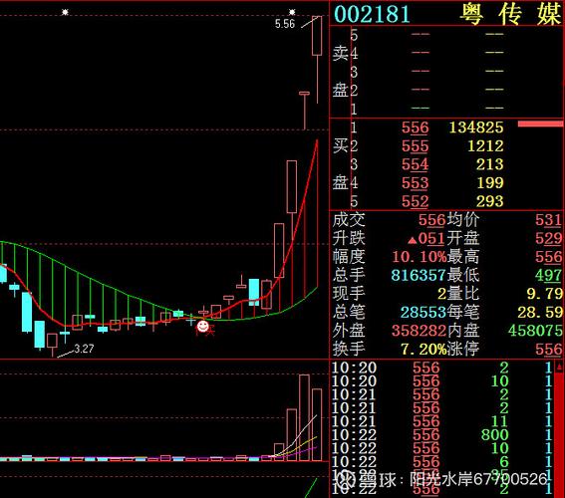Click the left star marker above the chart
Viewport: 565px width, 498px height.
pos(65,12)
